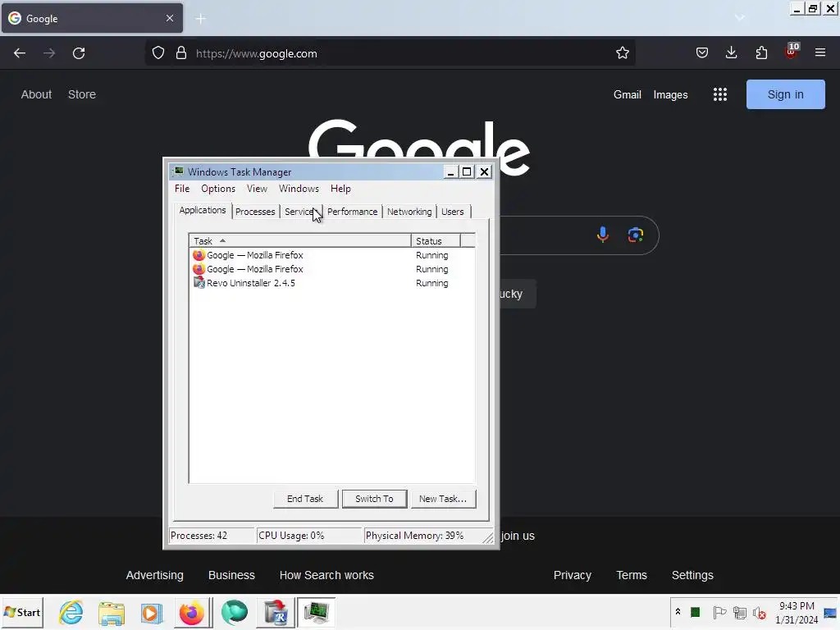Open How Search works link
This screenshot has width=840, height=630.
[326, 575]
